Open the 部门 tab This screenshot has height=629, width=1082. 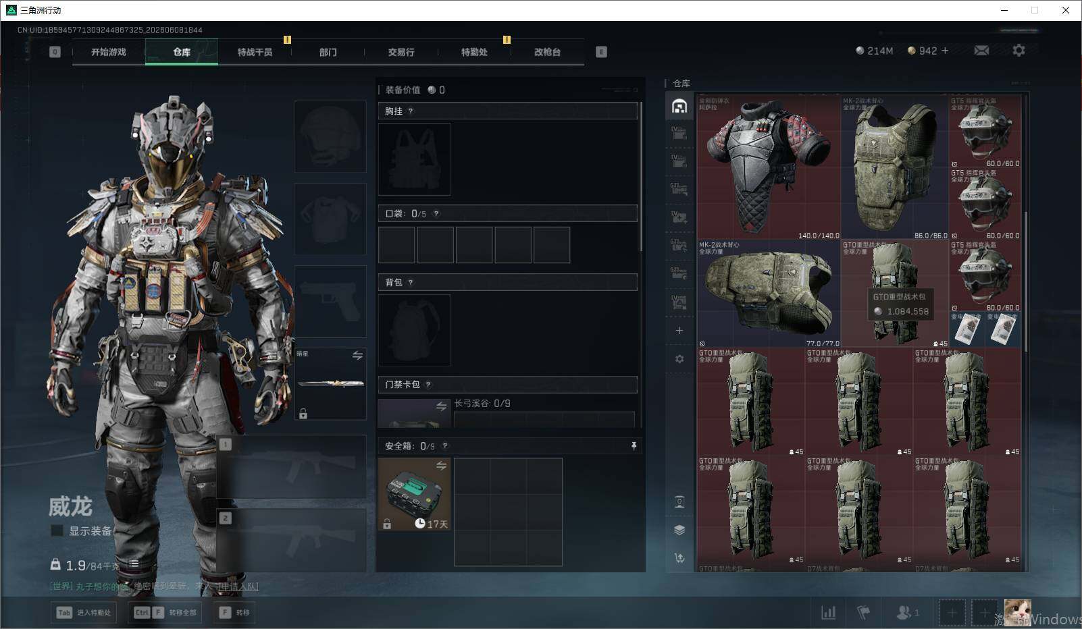tap(328, 52)
